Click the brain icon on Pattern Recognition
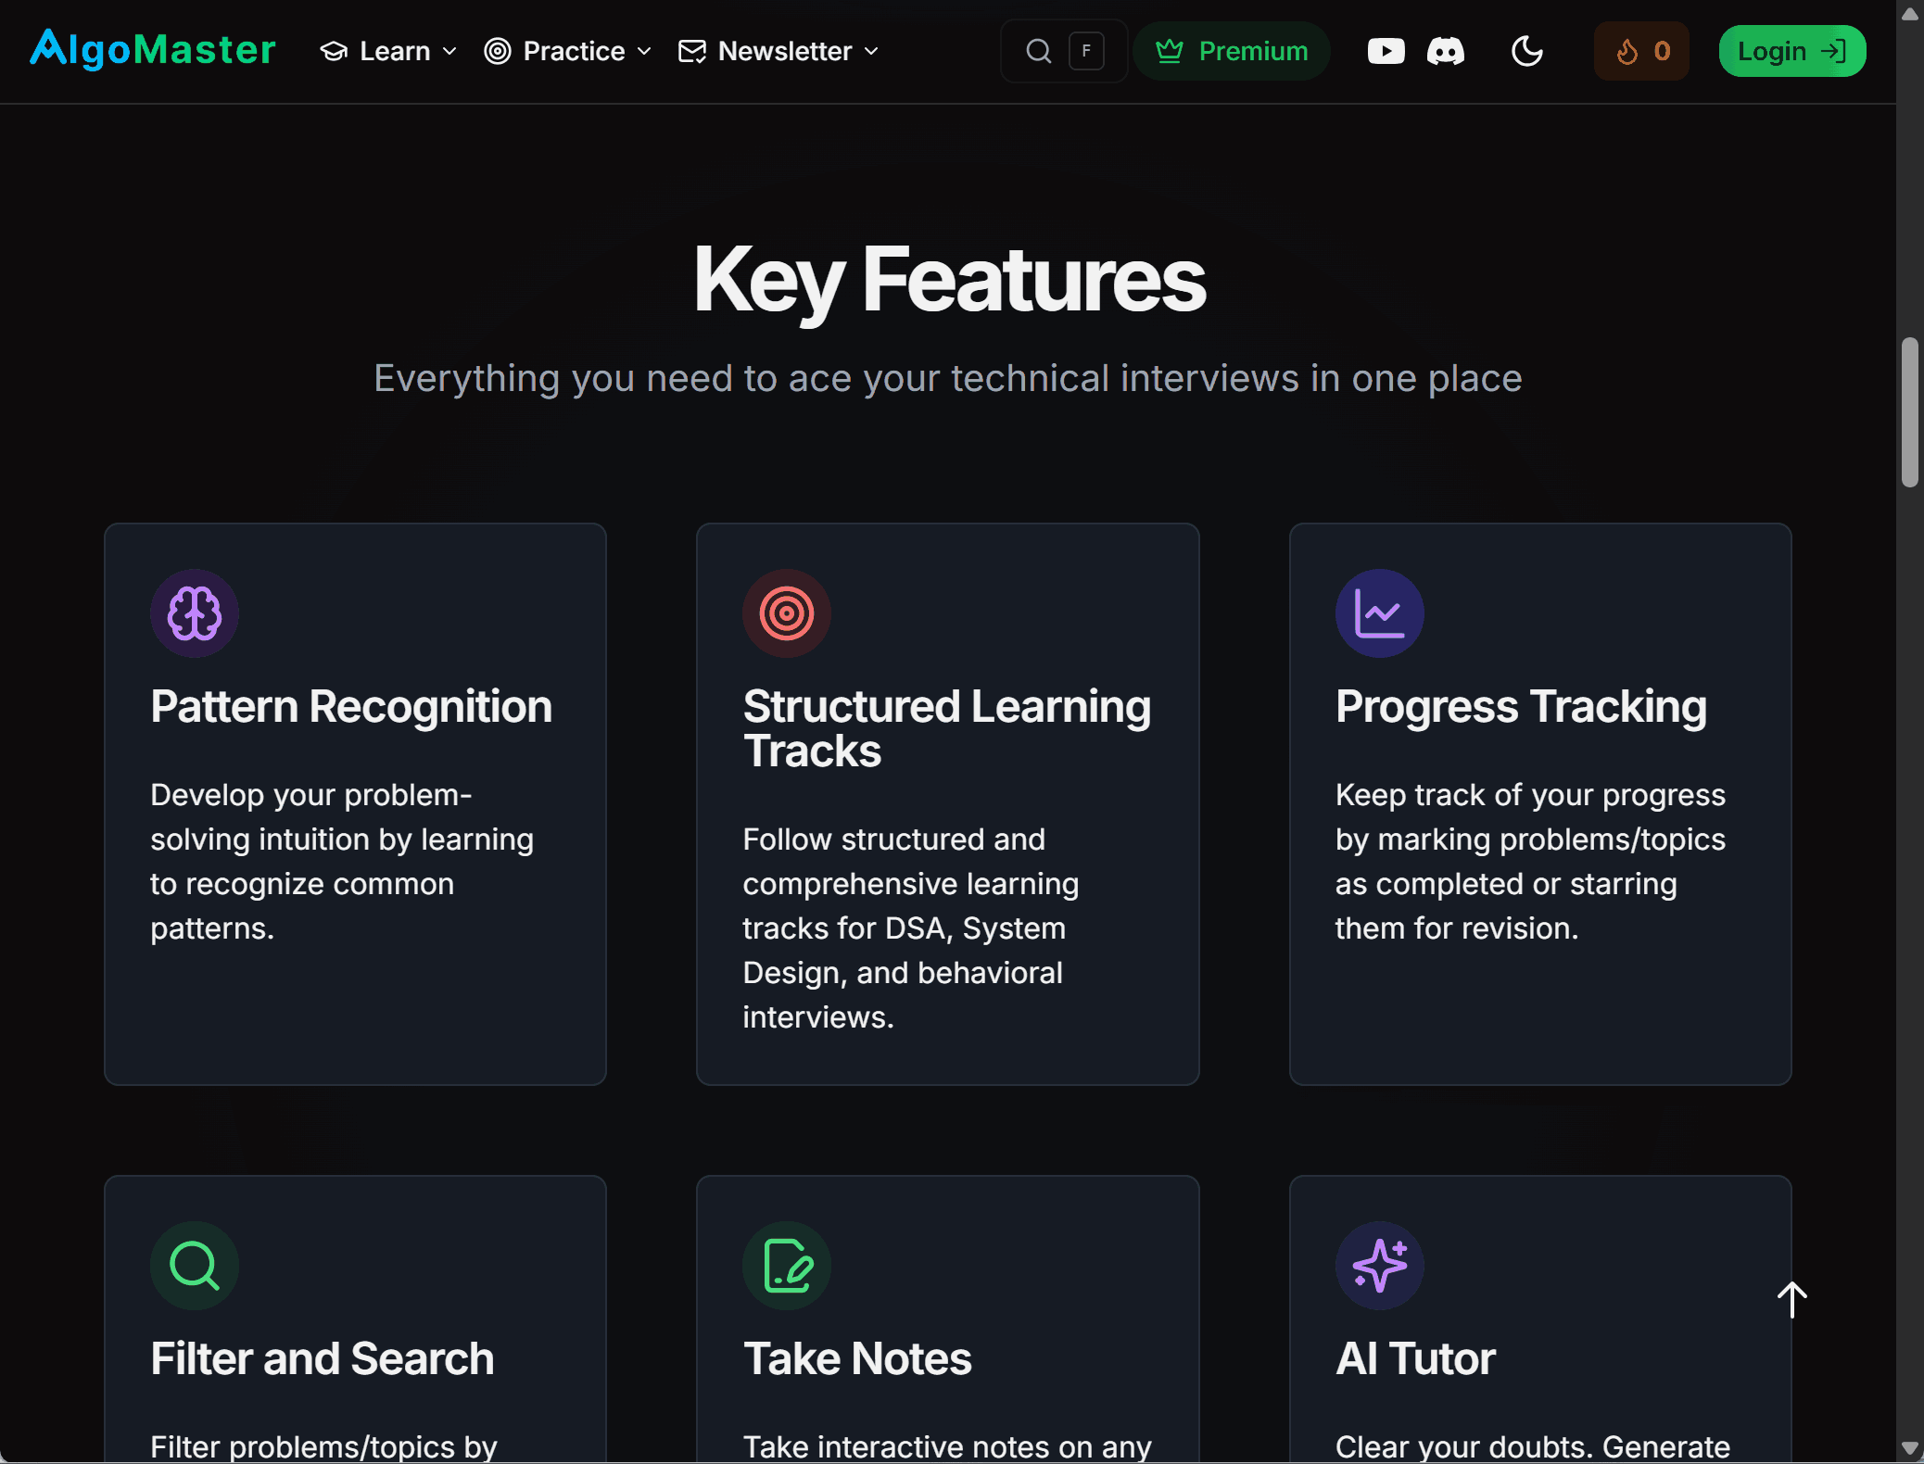The image size is (1924, 1464). [x=195, y=613]
